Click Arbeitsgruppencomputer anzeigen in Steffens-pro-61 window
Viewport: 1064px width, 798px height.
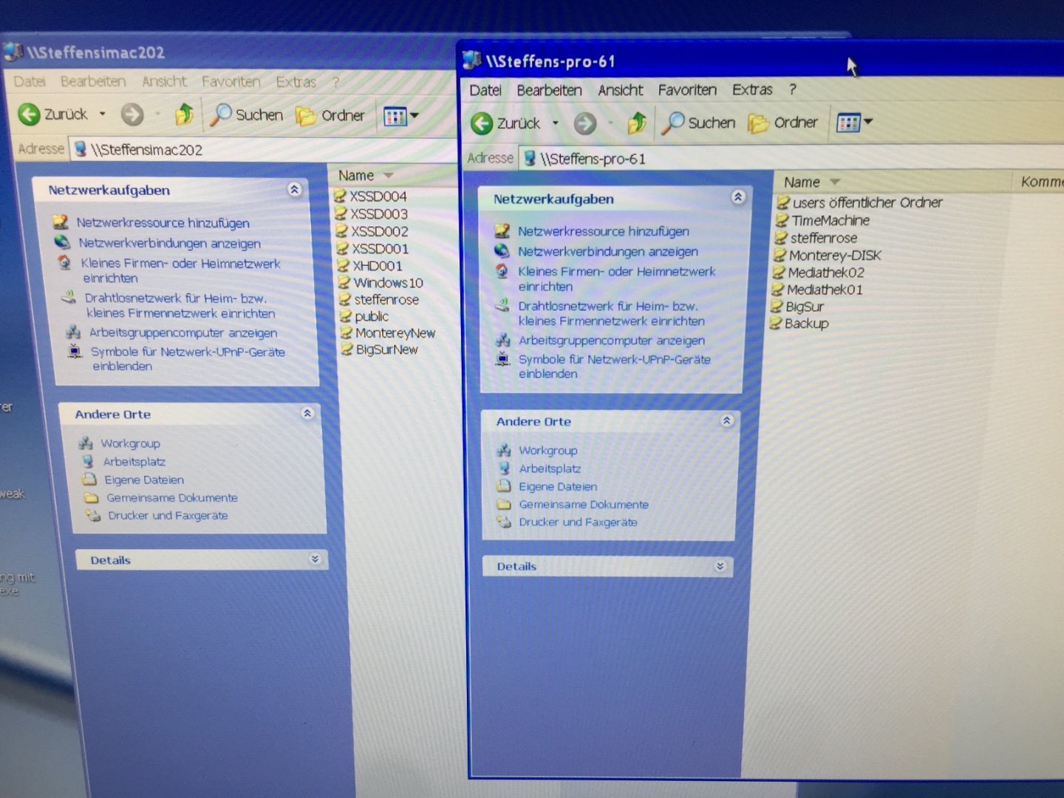click(611, 341)
